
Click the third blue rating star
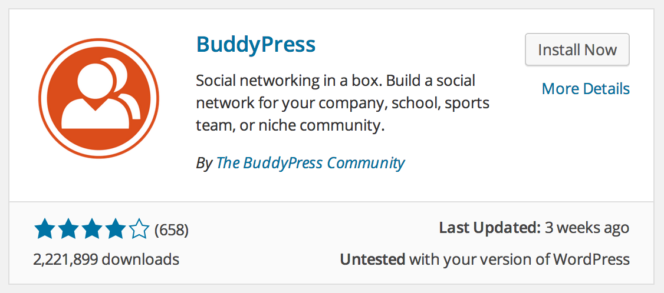coord(92,229)
